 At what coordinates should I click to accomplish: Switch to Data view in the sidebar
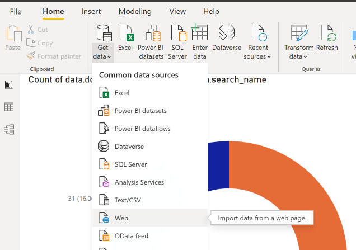[9, 107]
